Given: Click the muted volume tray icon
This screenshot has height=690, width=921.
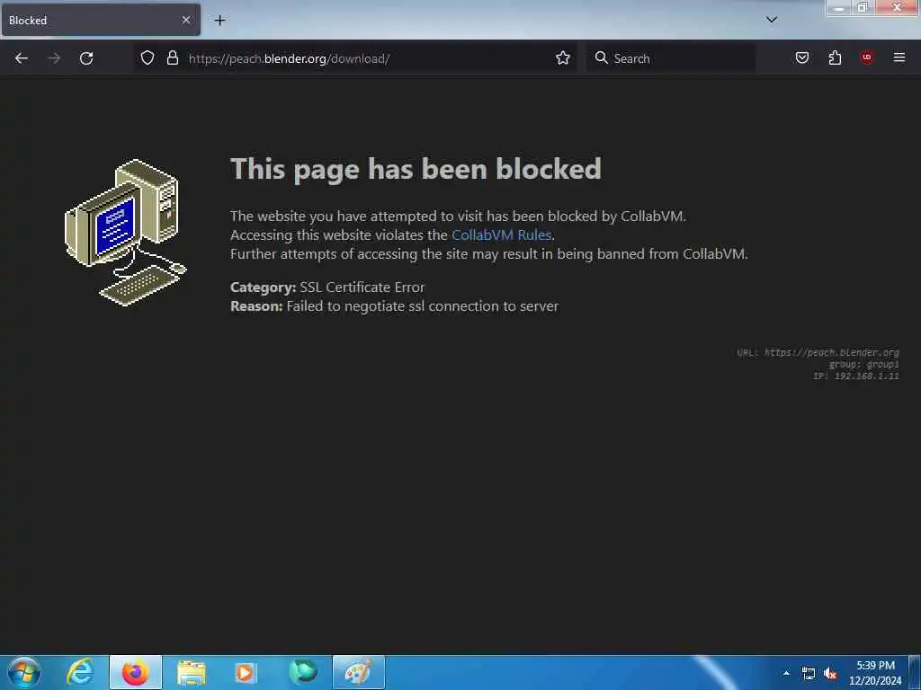Looking at the screenshot, I should tap(830, 674).
